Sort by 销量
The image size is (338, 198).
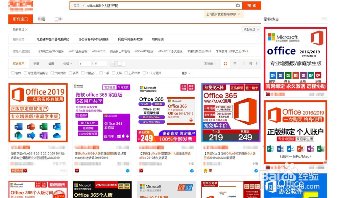pos(36,64)
